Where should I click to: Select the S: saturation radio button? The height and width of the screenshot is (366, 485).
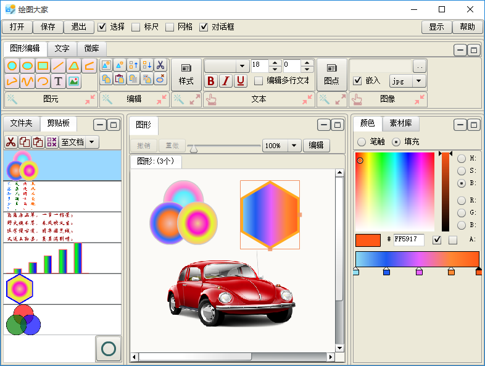pos(462,171)
